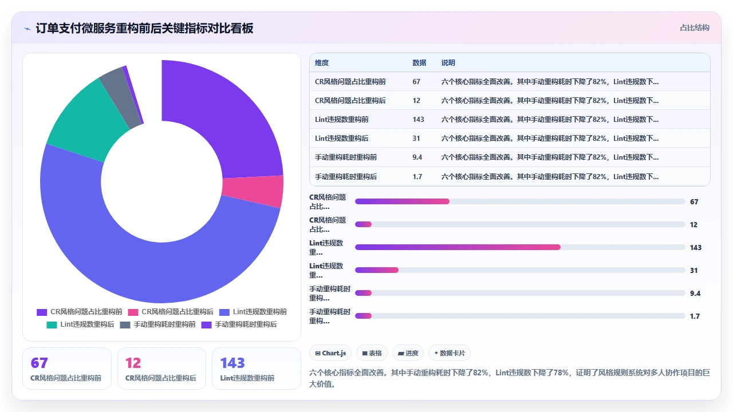Click the 进度 tag button
Viewport: 733px width, 412px height.
408,353
